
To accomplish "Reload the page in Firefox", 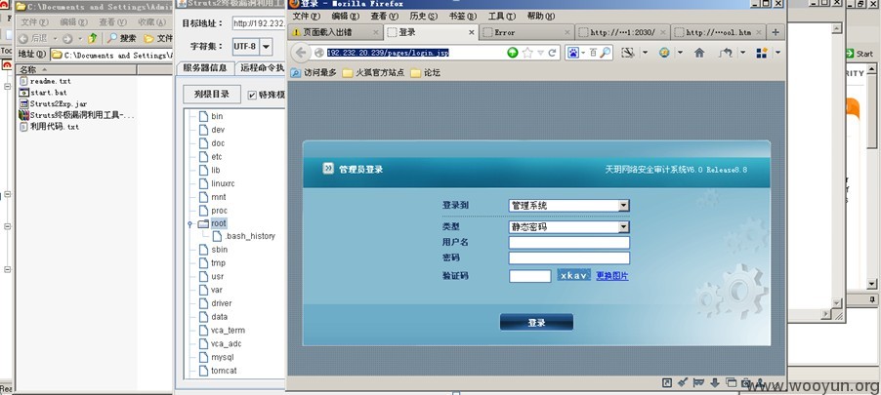I will pyautogui.click(x=552, y=53).
